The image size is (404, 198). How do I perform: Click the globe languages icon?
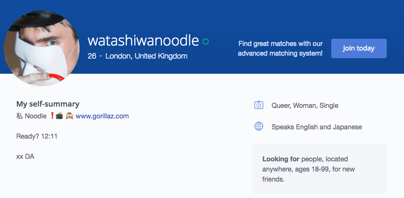(259, 126)
